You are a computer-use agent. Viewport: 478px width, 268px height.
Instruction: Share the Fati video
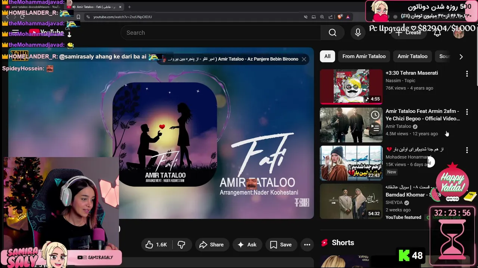pyautogui.click(x=211, y=245)
